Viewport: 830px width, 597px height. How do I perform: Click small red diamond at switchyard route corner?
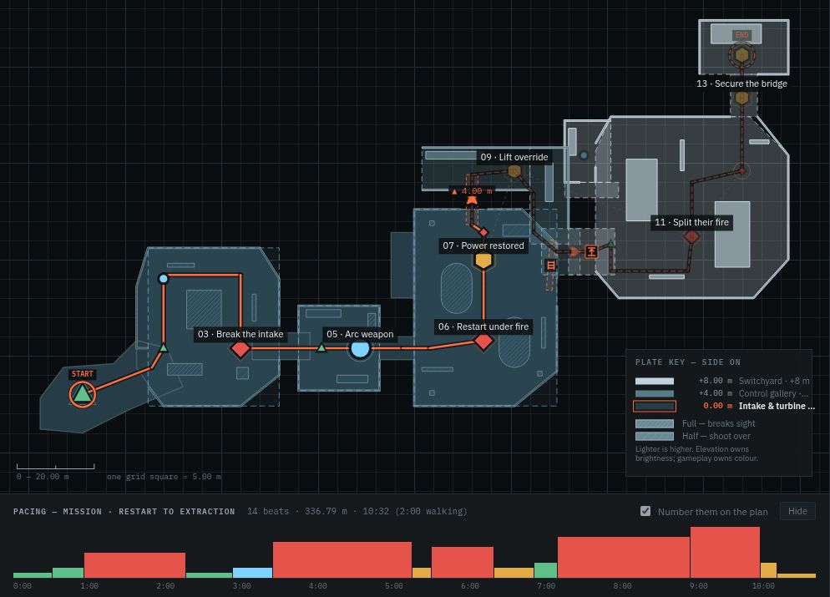click(741, 170)
